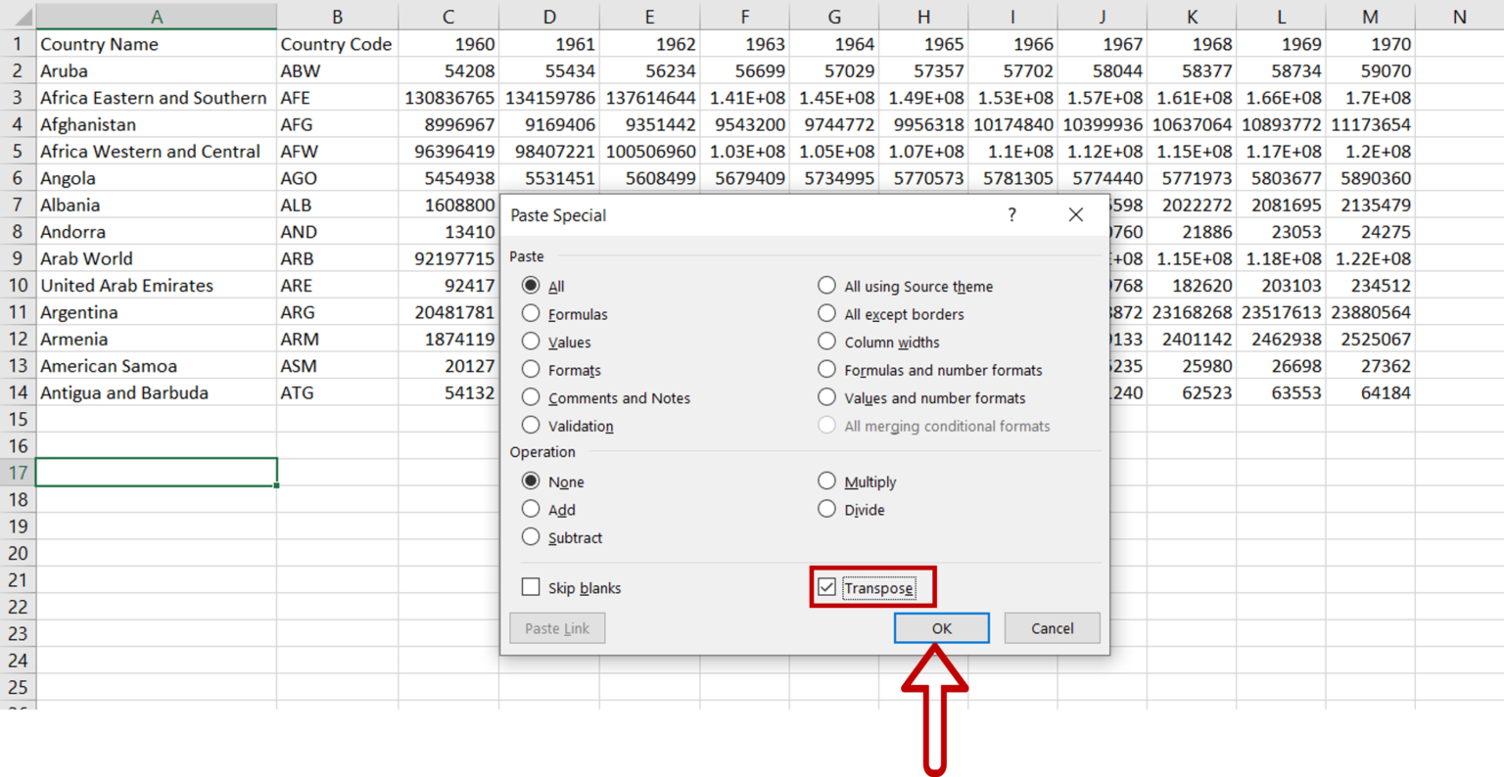The height and width of the screenshot is (777, 1504).
Task: Close the Paste Special dialog with the X
Action: click(x=1075, y=214)
